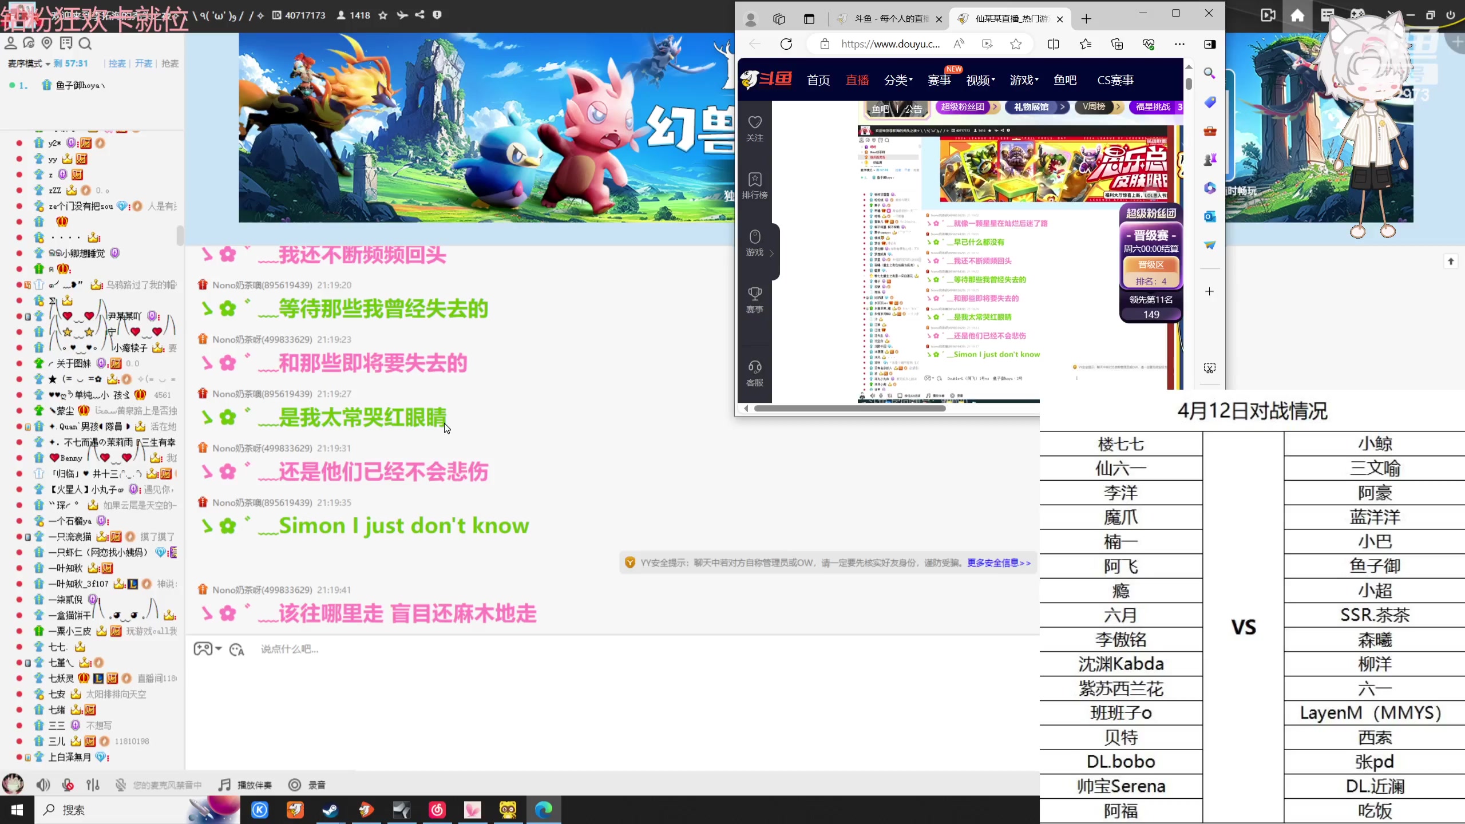Open Douyu 鱼吧 nav item
The height and width of the screenshot is (824, 1465).
pos(1065,80)
